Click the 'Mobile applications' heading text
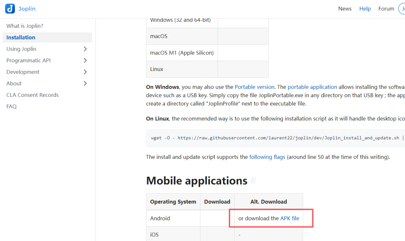Viewport: 405px width, 241px height. 196,181
